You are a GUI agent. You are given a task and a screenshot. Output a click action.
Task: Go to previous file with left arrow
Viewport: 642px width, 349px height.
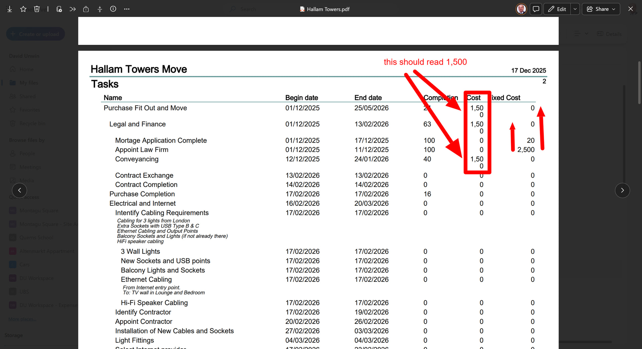[x=19, y=190]
